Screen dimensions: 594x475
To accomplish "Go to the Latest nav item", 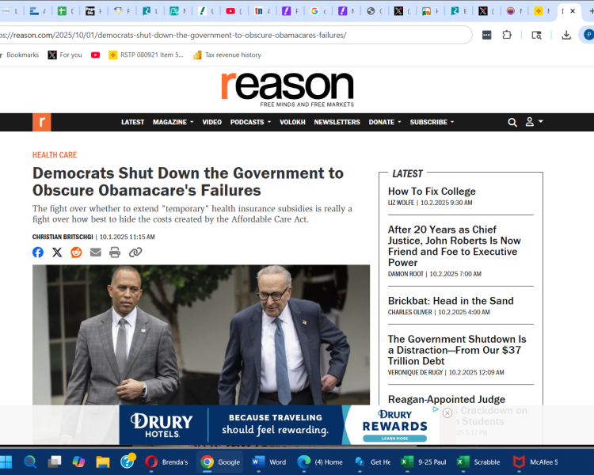I will click(x=132, y=123).
